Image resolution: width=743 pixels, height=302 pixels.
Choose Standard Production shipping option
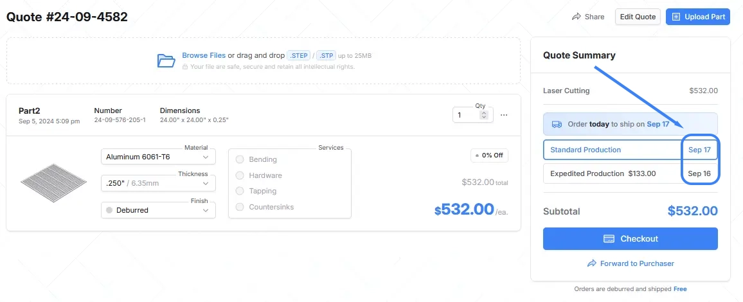(630, 150)
